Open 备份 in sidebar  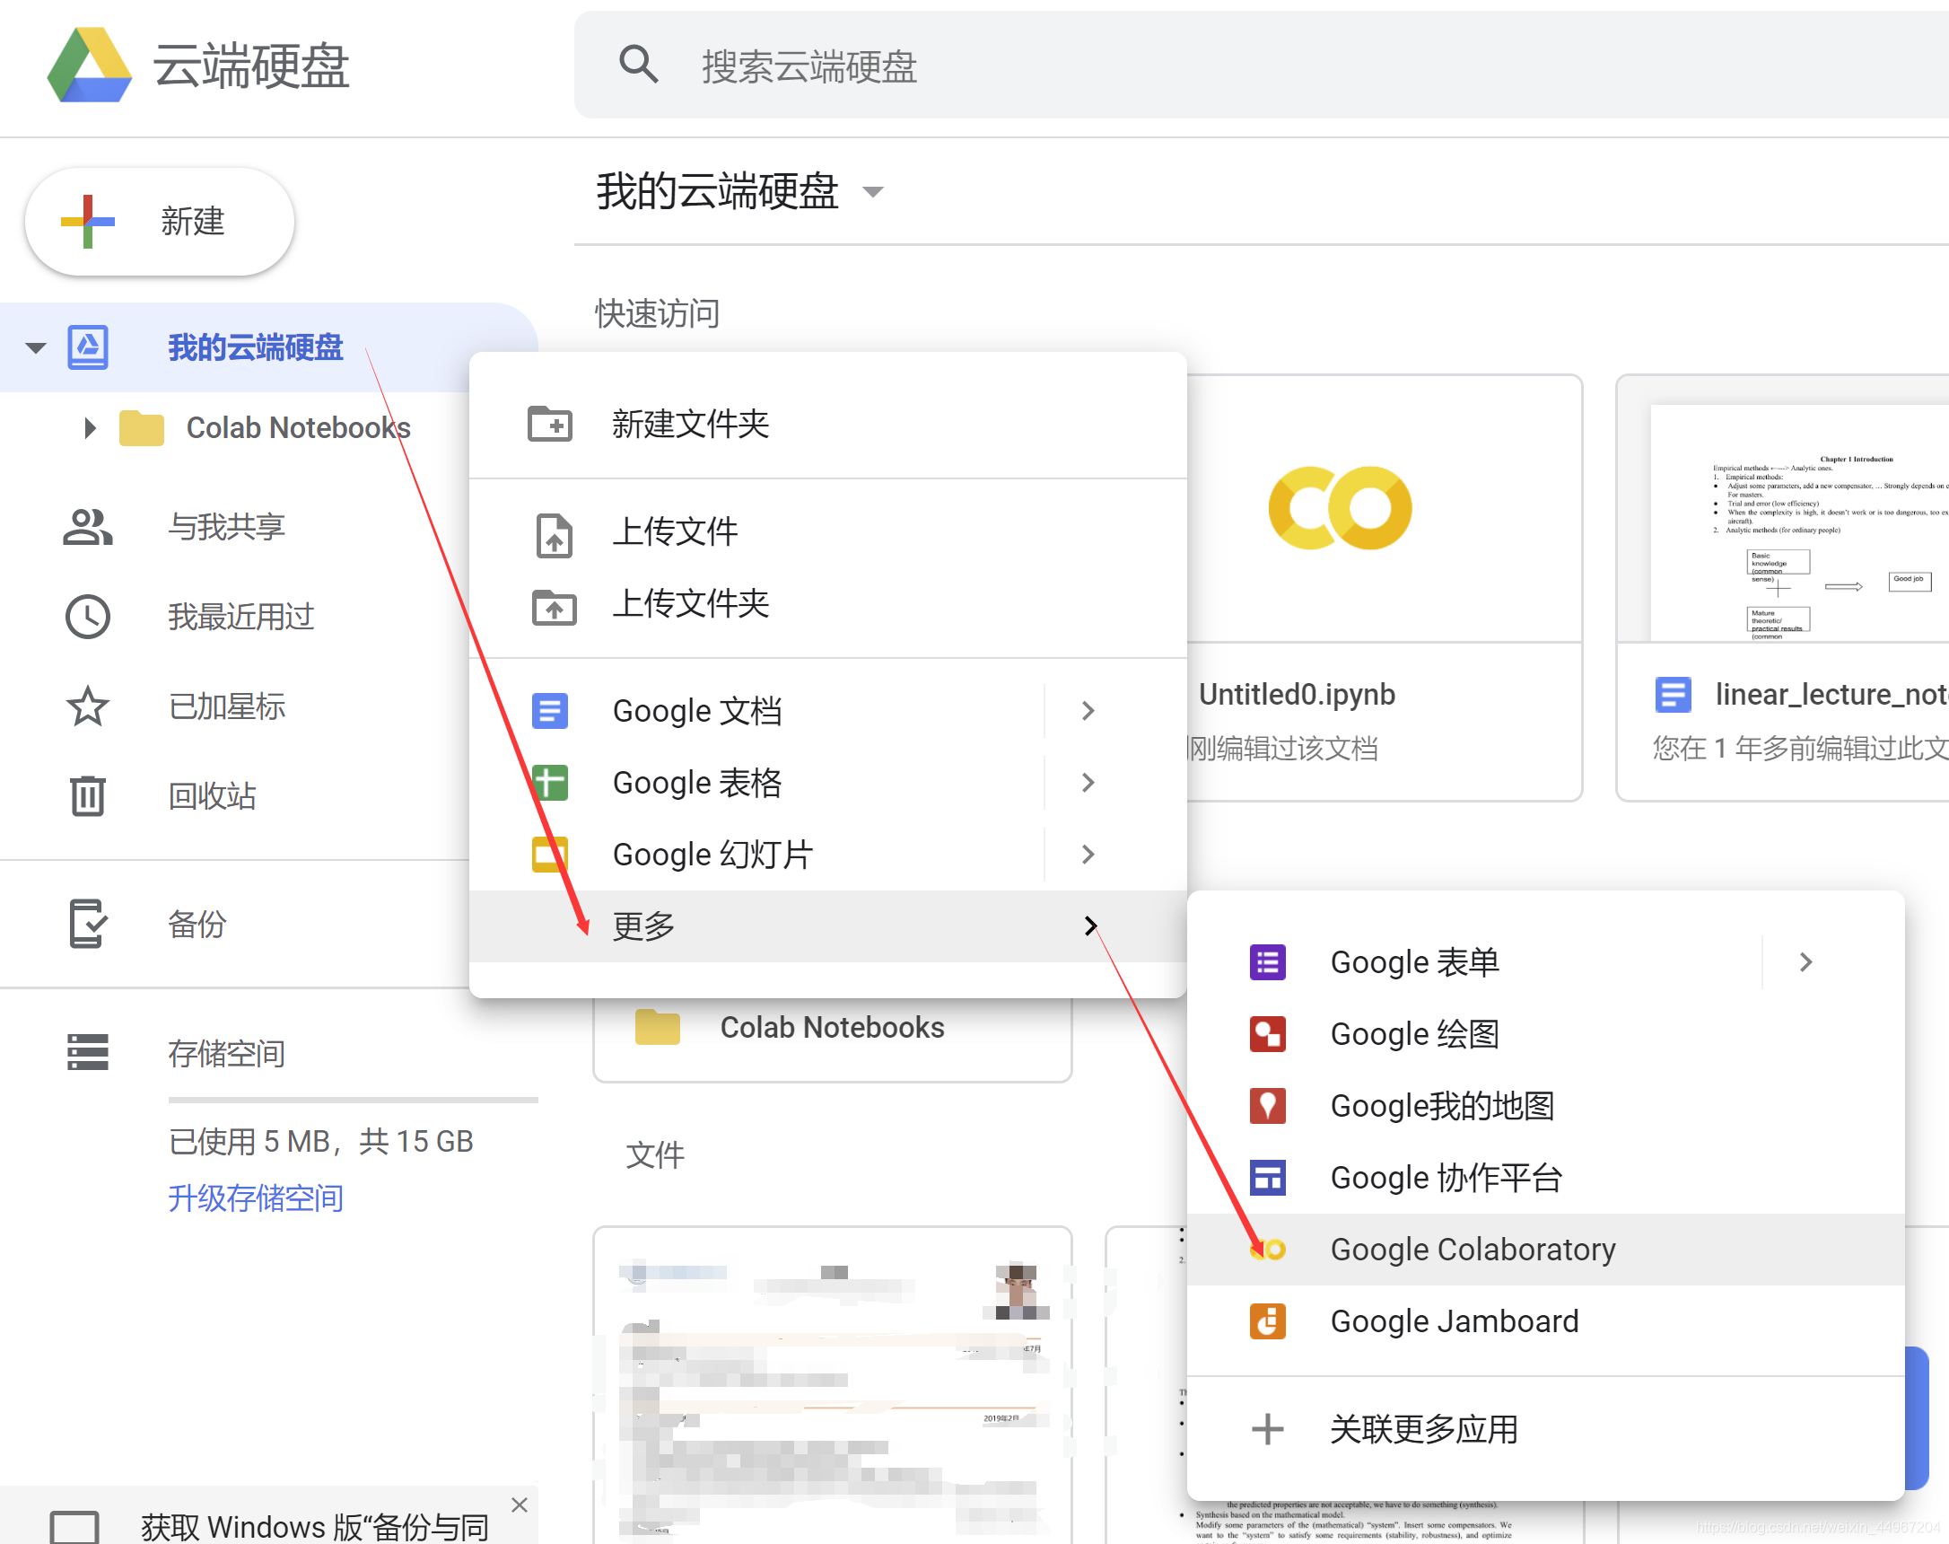tap(197, 924)
